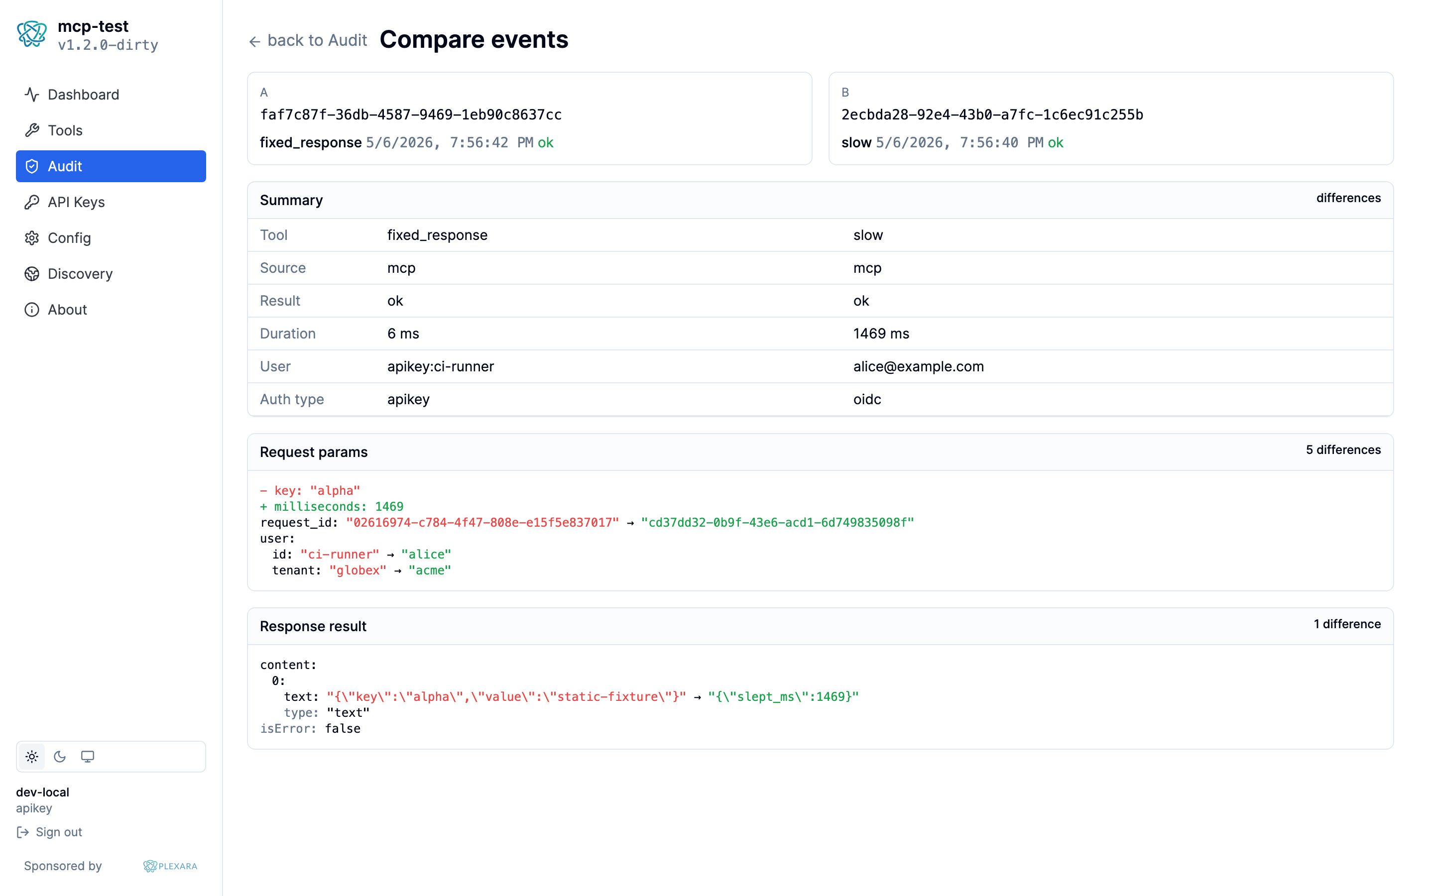Click the Plexara sponsor logo
Image resolution: width=1434 pixels, height=896 pixels.
point(170,866)
